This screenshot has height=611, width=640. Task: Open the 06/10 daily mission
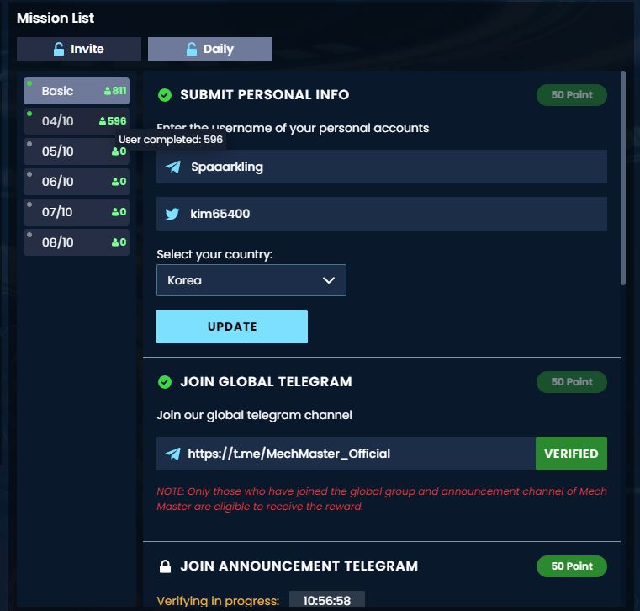[x=77, y=182]
